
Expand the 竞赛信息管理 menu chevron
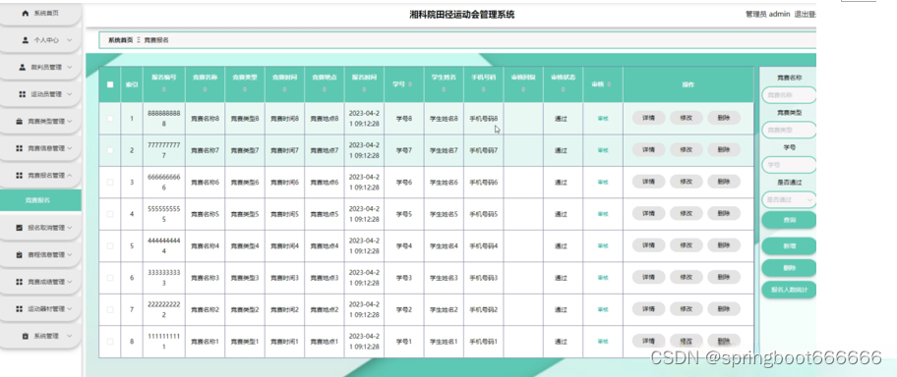click(69, 148)
